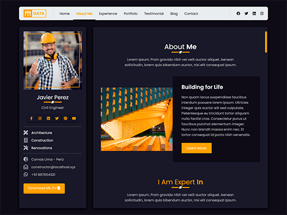Click the Construction building icon
Screen dimensions: 287x215
tap(26, 140)
